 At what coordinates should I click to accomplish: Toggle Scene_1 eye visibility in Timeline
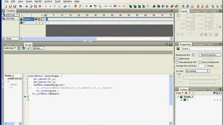(36, 19)
